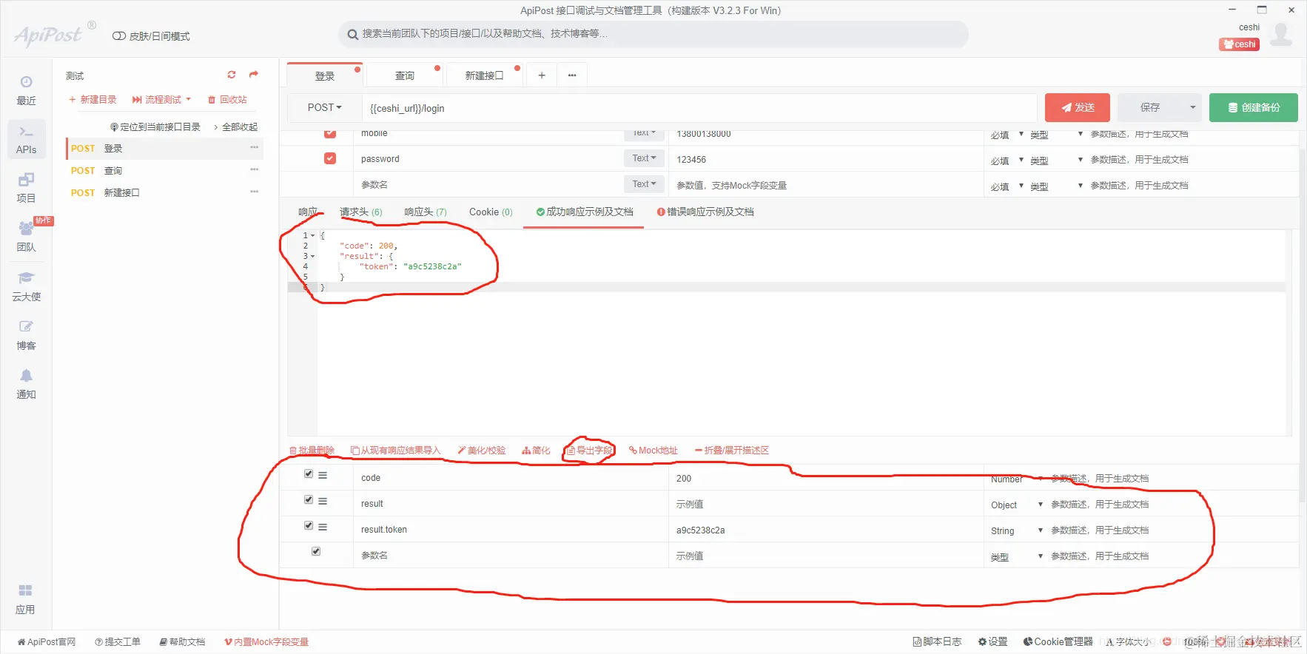Open the 响应头 (7) tab

[426, 212]
